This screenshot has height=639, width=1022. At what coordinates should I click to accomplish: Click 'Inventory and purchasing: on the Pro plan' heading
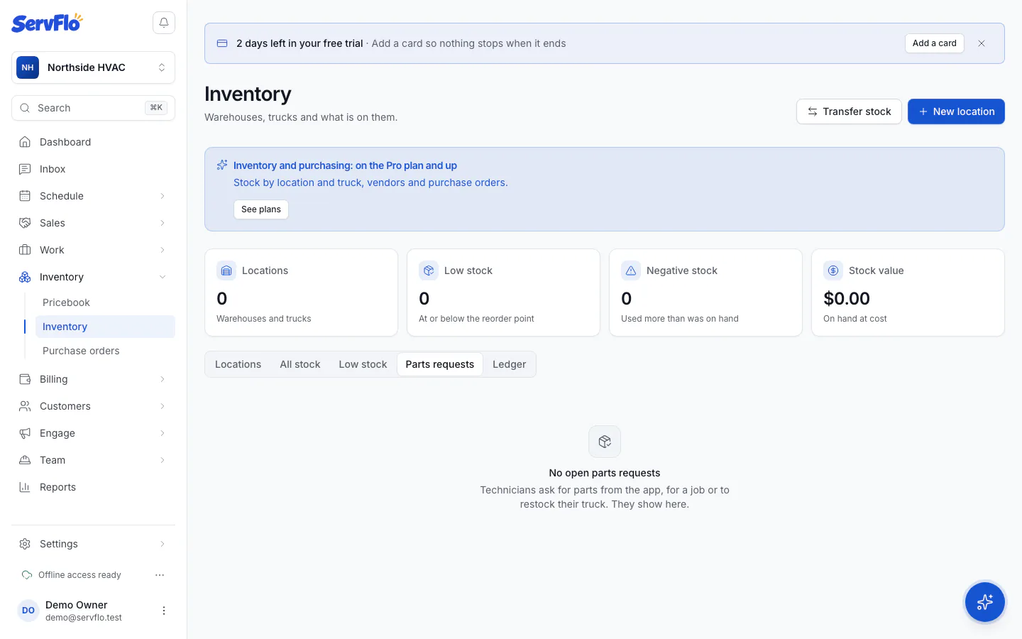[x=345, y=165]
